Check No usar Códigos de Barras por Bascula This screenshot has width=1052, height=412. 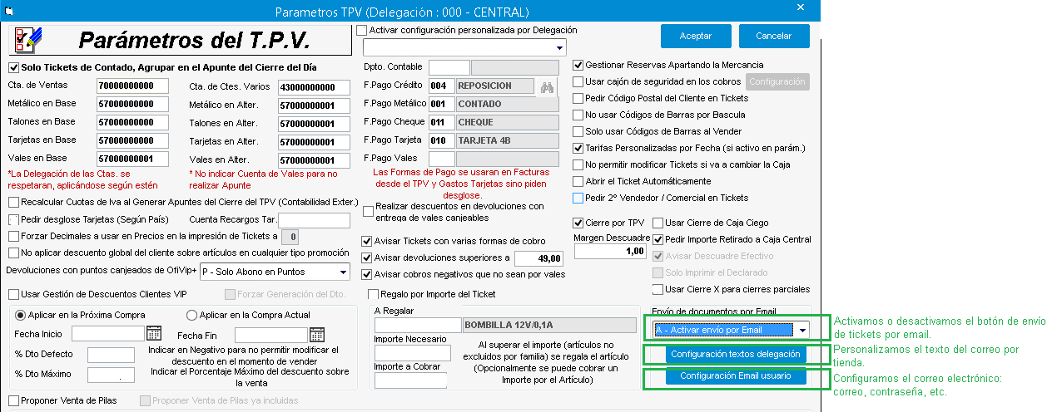point(578,115)
